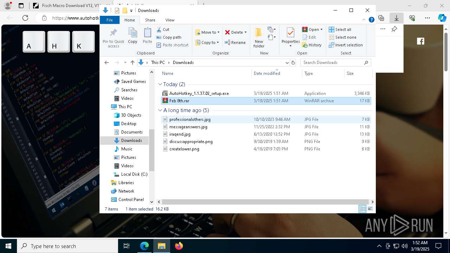Click Pin to Quick access icon
450x253 pixels.
click(113, 38)
